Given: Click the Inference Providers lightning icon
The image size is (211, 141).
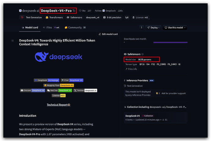Looking at the screenshot, I should click(124, 80).
